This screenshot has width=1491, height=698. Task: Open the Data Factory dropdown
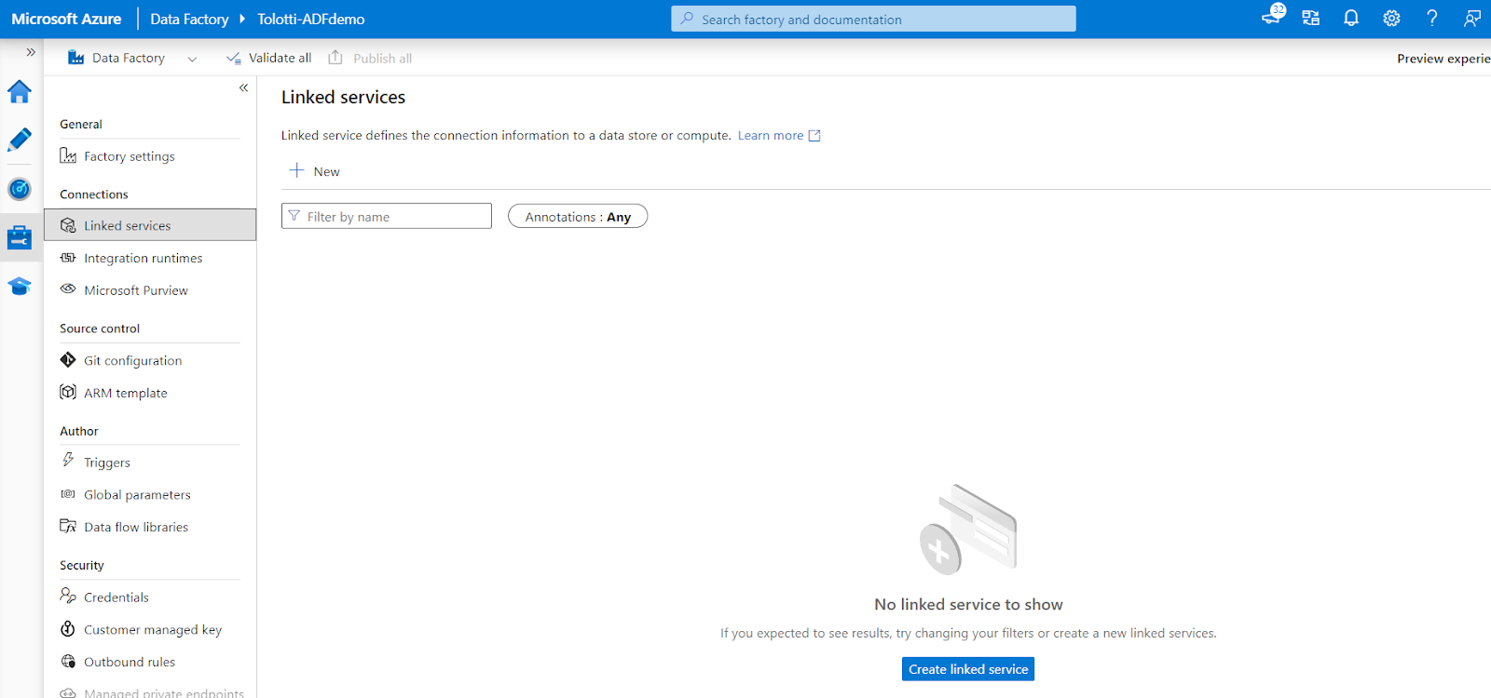192,59
